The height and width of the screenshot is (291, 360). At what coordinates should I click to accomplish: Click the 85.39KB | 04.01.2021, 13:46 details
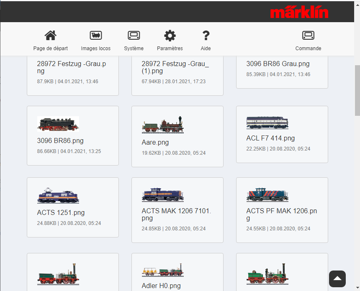coord(278,74)
